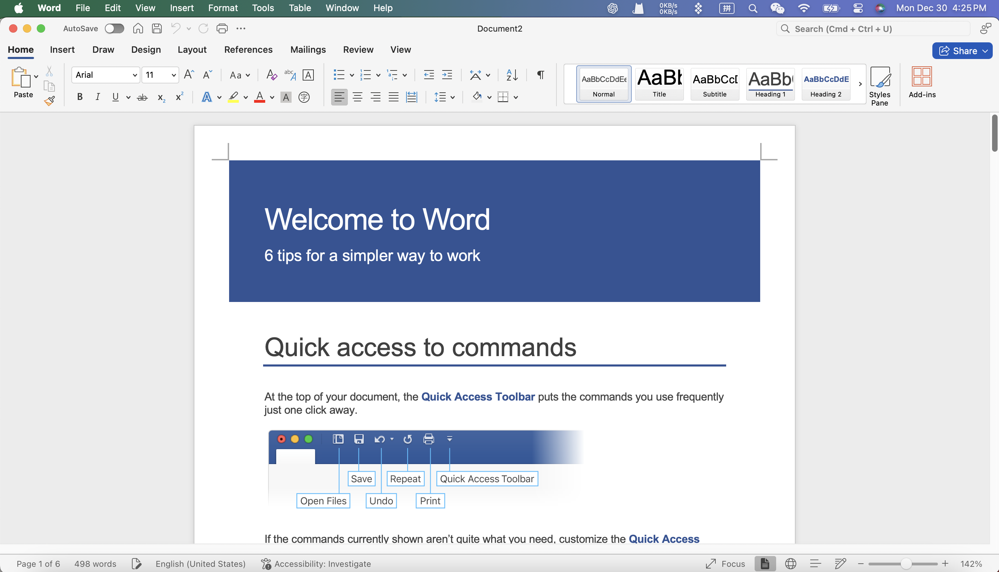999x572 pixels.
Task: Click the Home icon in the title bar
Action: (138, 28)
